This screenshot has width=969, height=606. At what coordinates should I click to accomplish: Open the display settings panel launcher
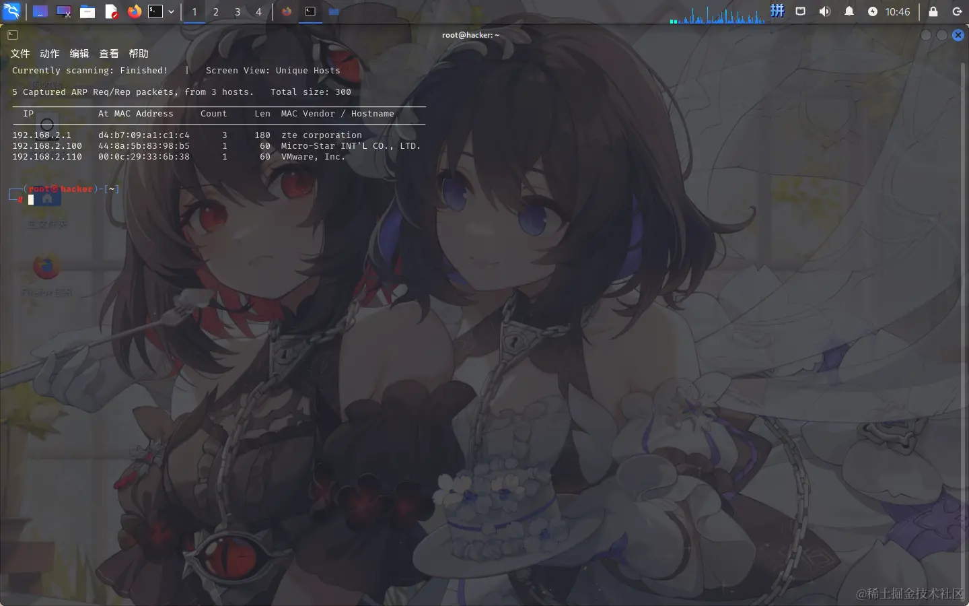pyautogui.click(x=64, y=11)
